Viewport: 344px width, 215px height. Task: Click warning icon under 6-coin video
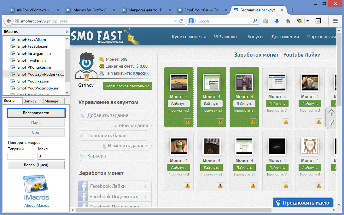pyautogui.click(x=188, y=122)
